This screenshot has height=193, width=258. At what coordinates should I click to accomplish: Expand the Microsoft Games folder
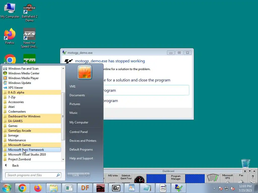tap(32, 145)
